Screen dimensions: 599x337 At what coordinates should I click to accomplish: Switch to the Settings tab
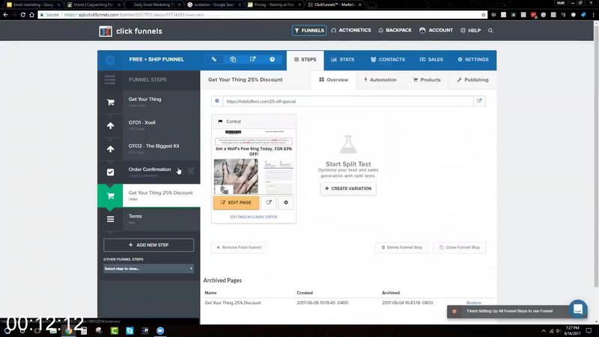(x=473, y=60)
